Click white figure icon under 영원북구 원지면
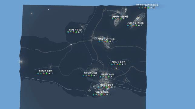Screen dimensions: 195x109 (79, 32)
